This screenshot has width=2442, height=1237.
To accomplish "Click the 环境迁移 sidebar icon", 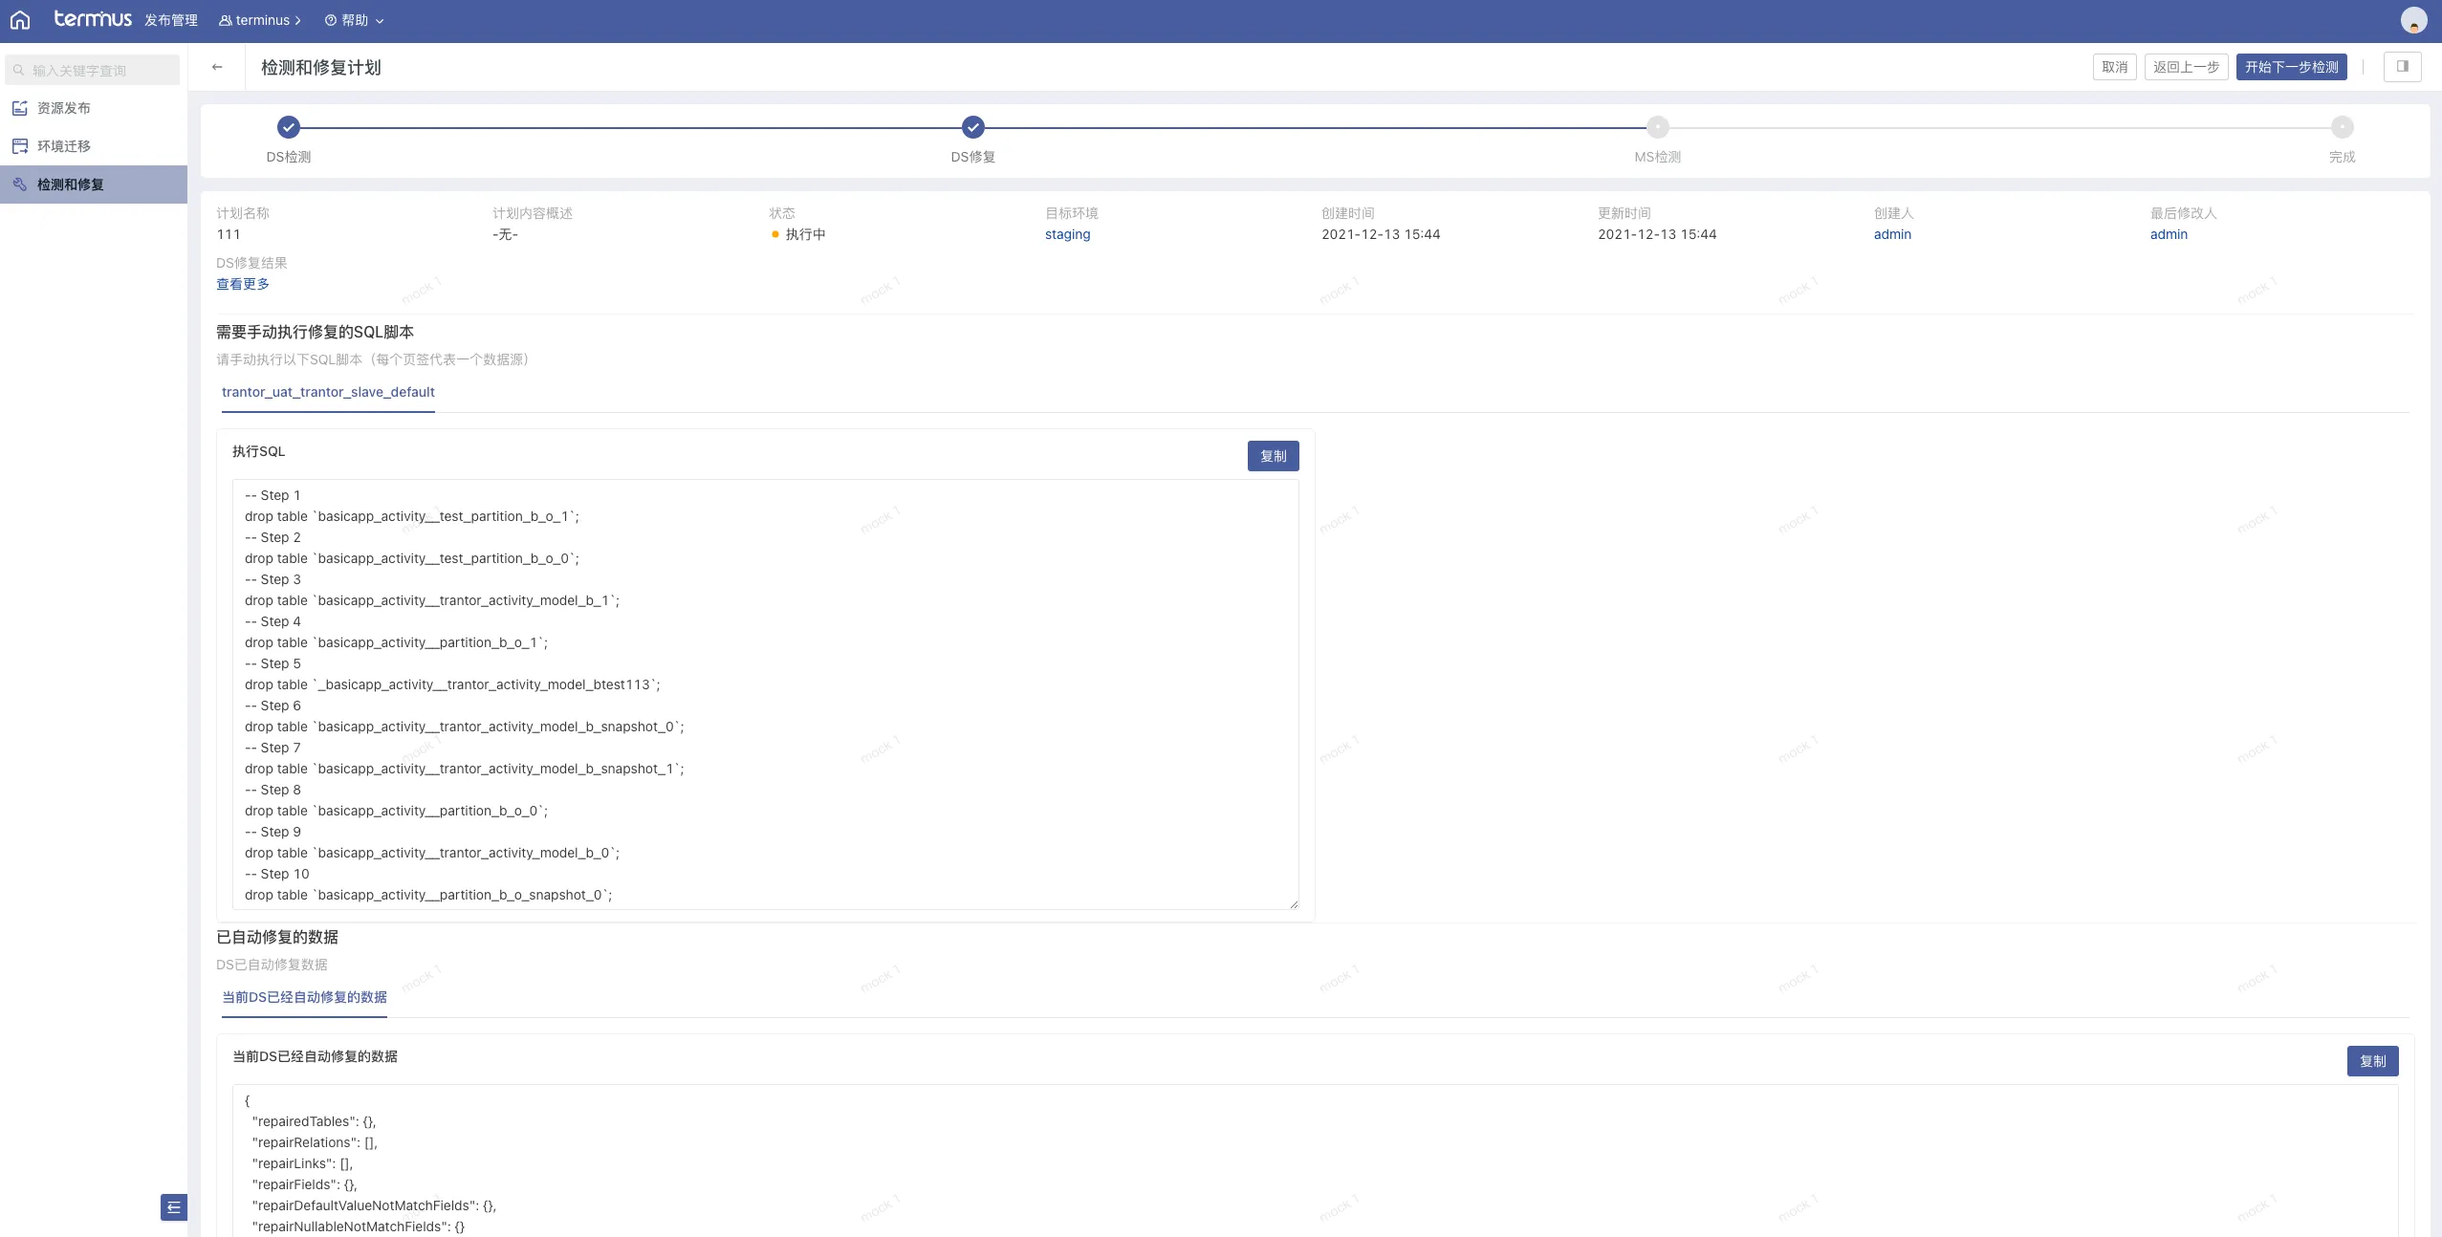I will (x=19, y=146).
